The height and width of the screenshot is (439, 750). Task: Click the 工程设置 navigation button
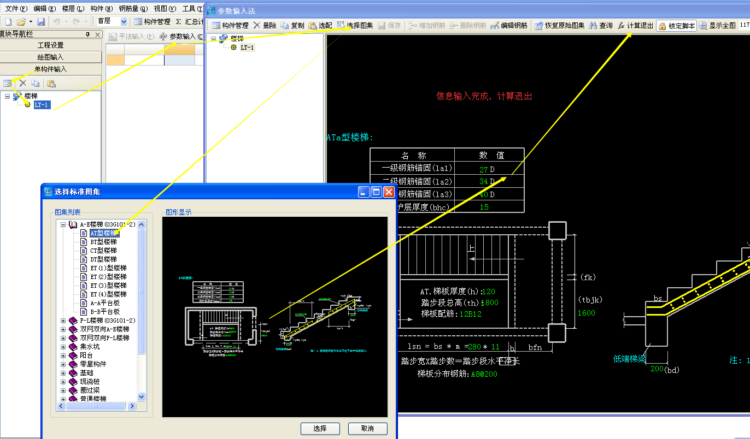pyautogui.click(x=51, y=45)
